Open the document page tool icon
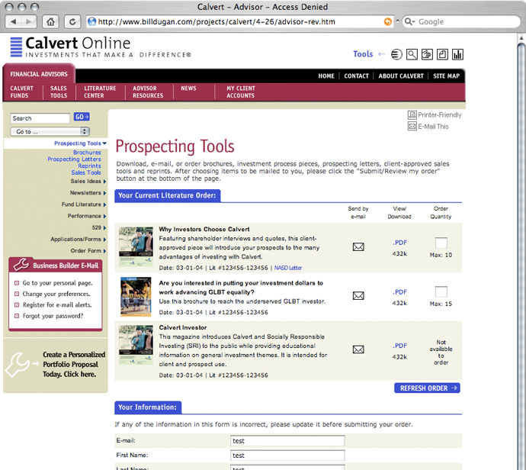The width and height of the screenshot is (526, 470). point(442,54)
